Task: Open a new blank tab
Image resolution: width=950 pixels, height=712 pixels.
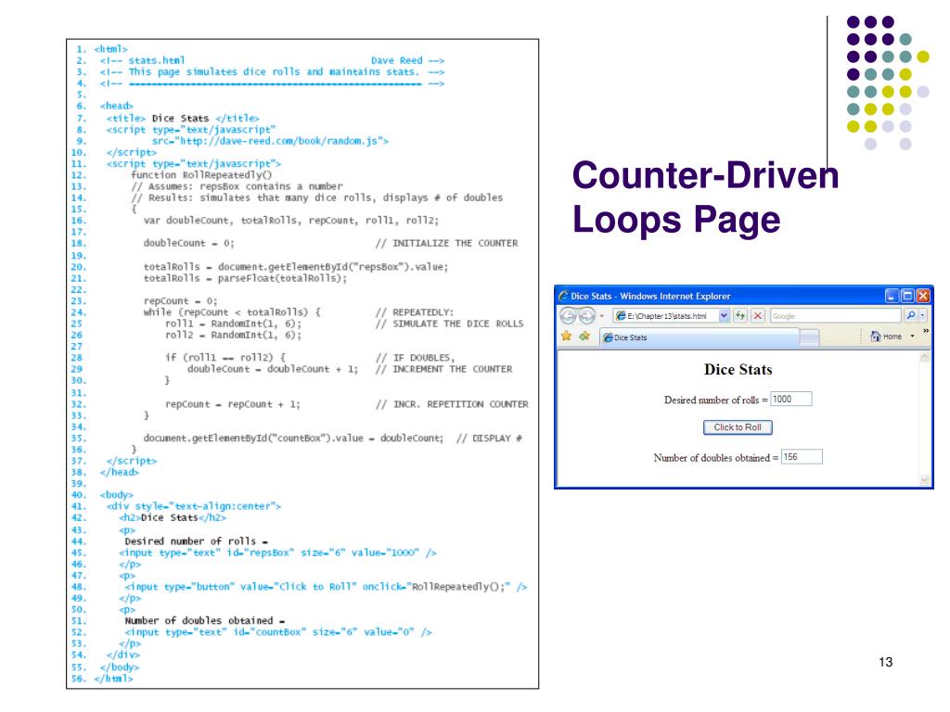Action: (809, 337)
